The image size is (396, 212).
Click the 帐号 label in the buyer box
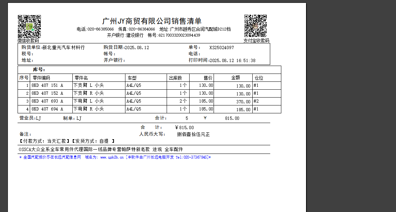pyautogui.click(x=110, y=54)
